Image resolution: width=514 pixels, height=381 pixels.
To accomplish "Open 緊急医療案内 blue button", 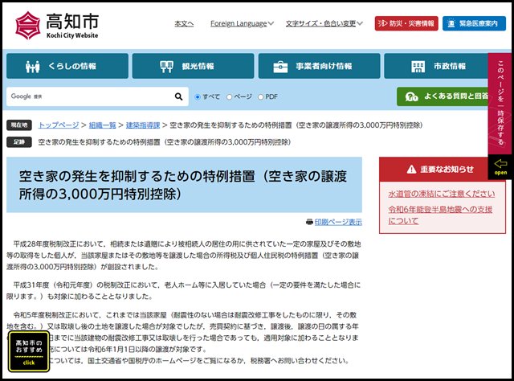I will (x=474, y=23).
